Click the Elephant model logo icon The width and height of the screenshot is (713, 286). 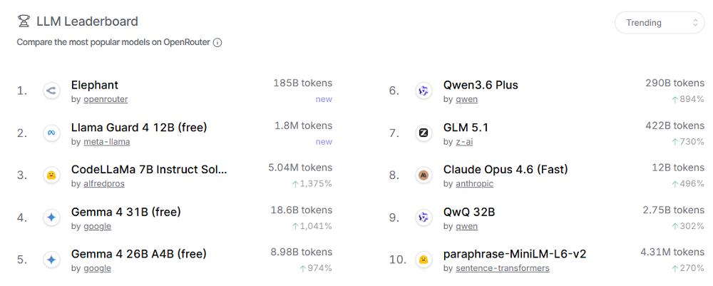click(x=51, y=91)
